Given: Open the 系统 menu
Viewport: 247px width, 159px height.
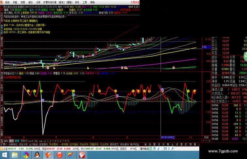Looking at the screenshot, I should (x=7, y=2).
